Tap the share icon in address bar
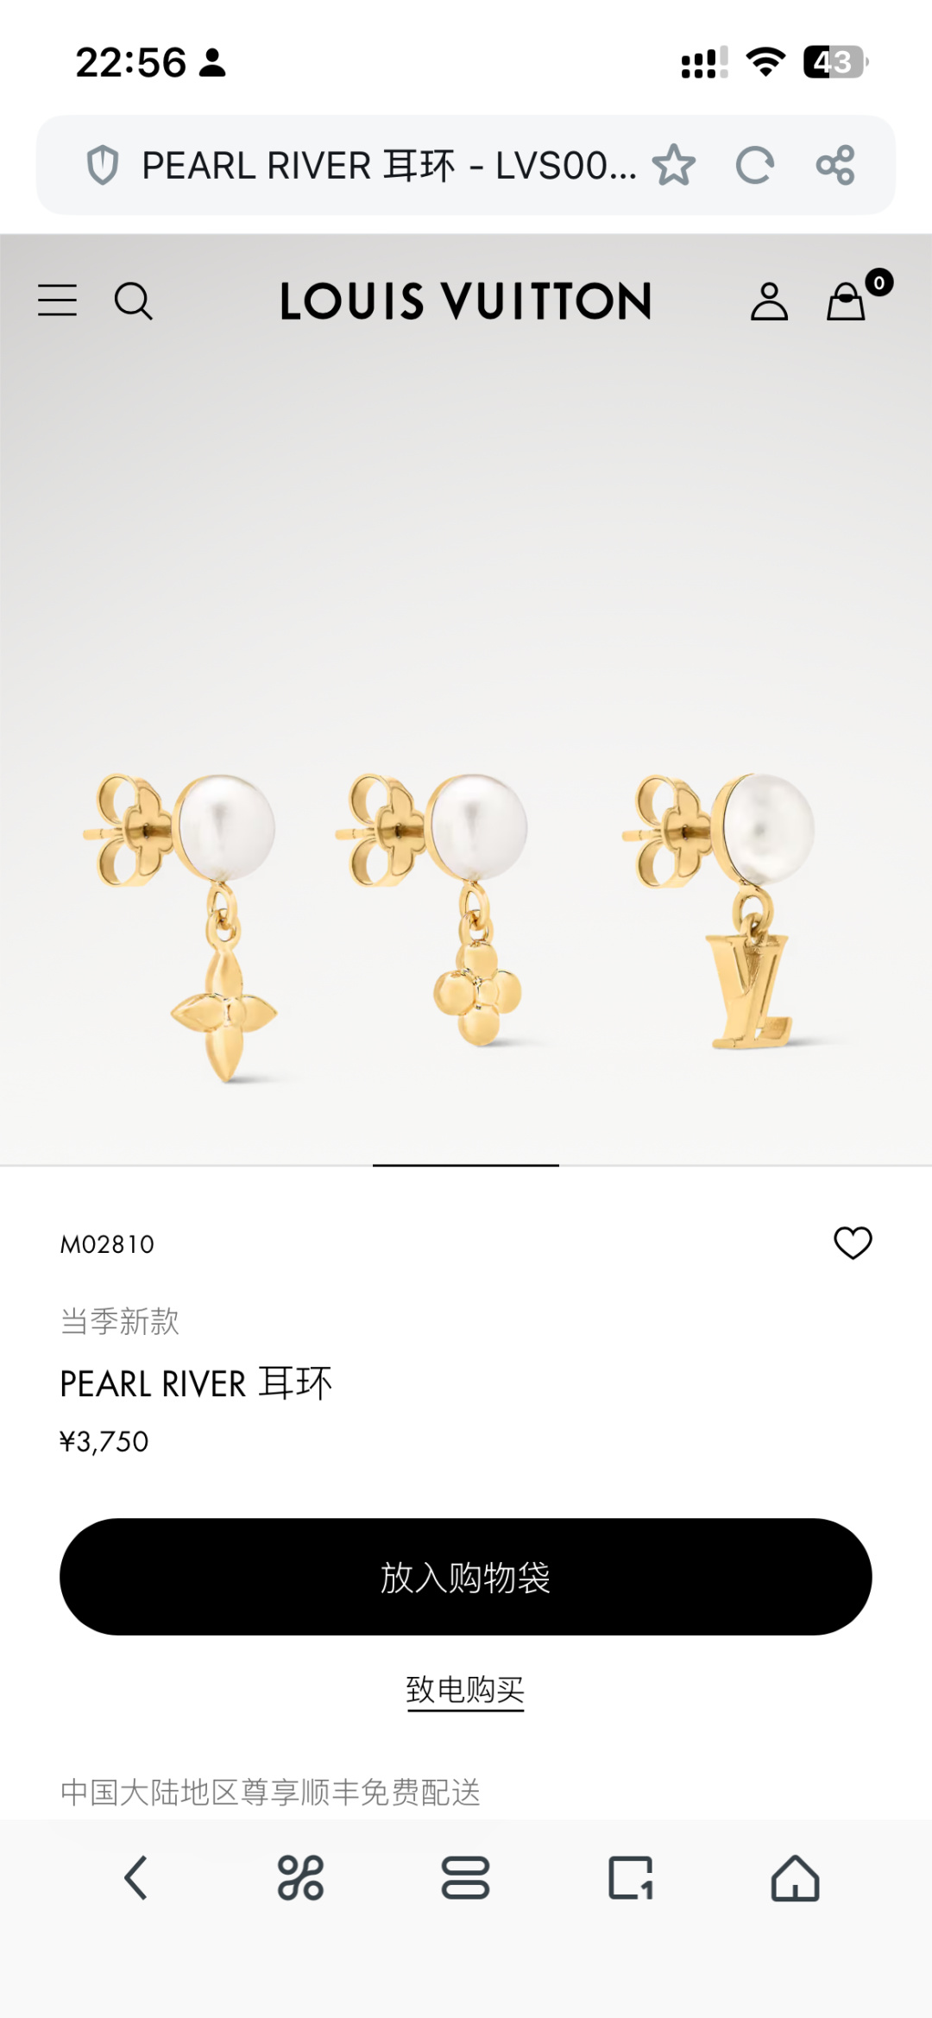The height and width of the screenshot is (2018, 932). pos(835,165)
